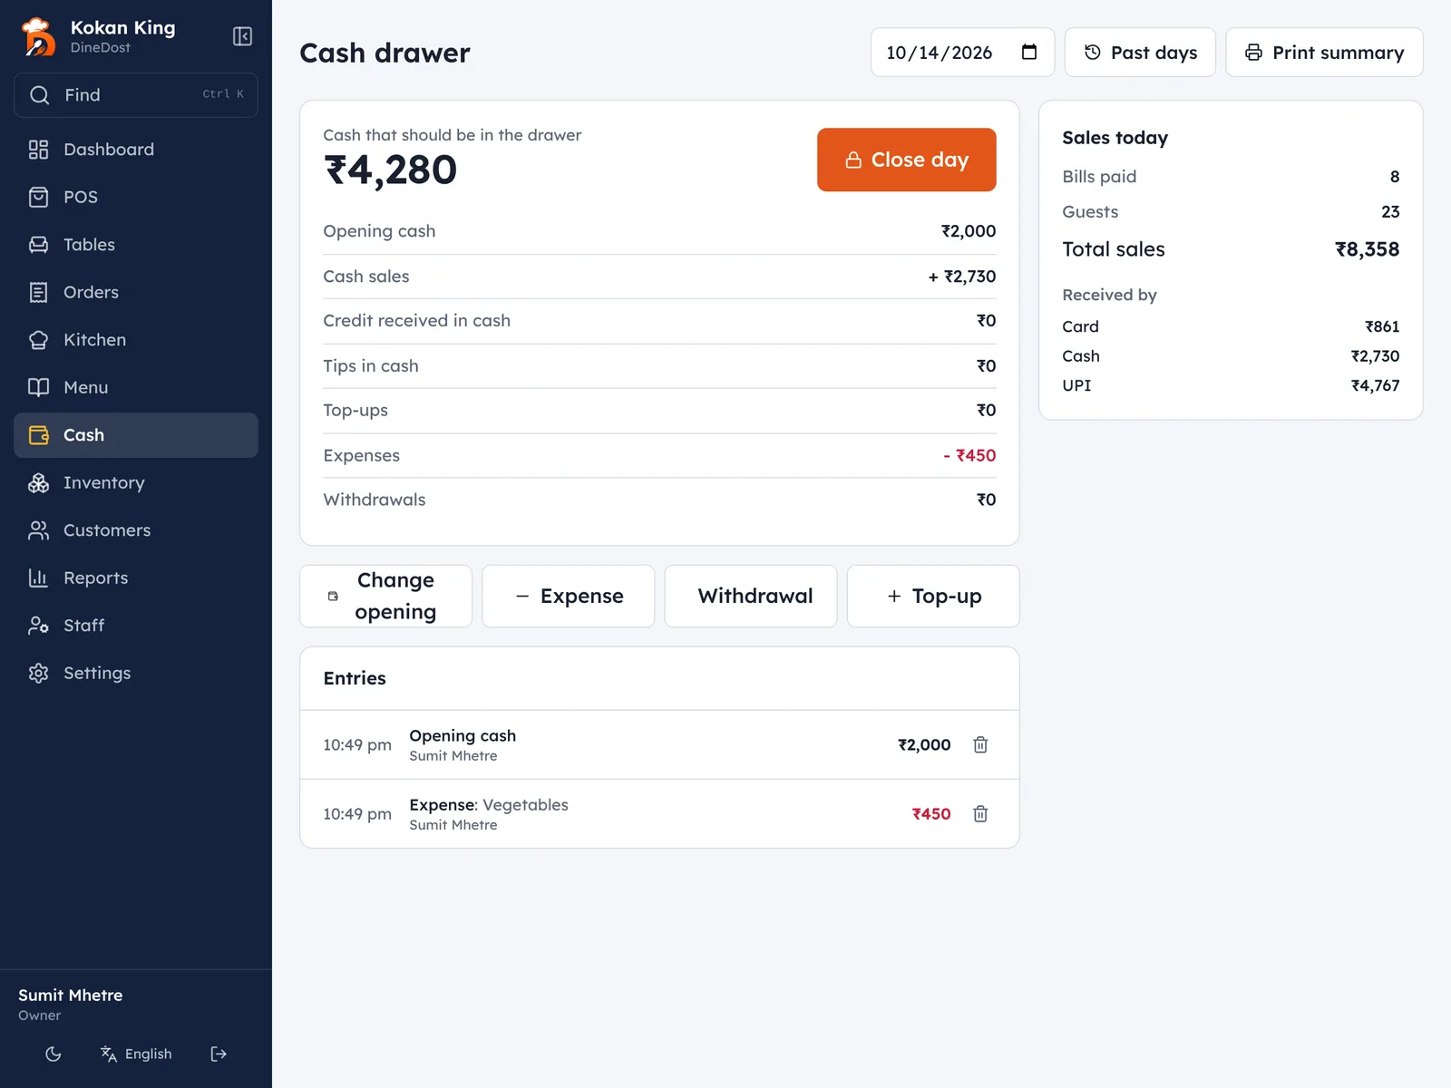Click the log out icon

(219, 1054)
